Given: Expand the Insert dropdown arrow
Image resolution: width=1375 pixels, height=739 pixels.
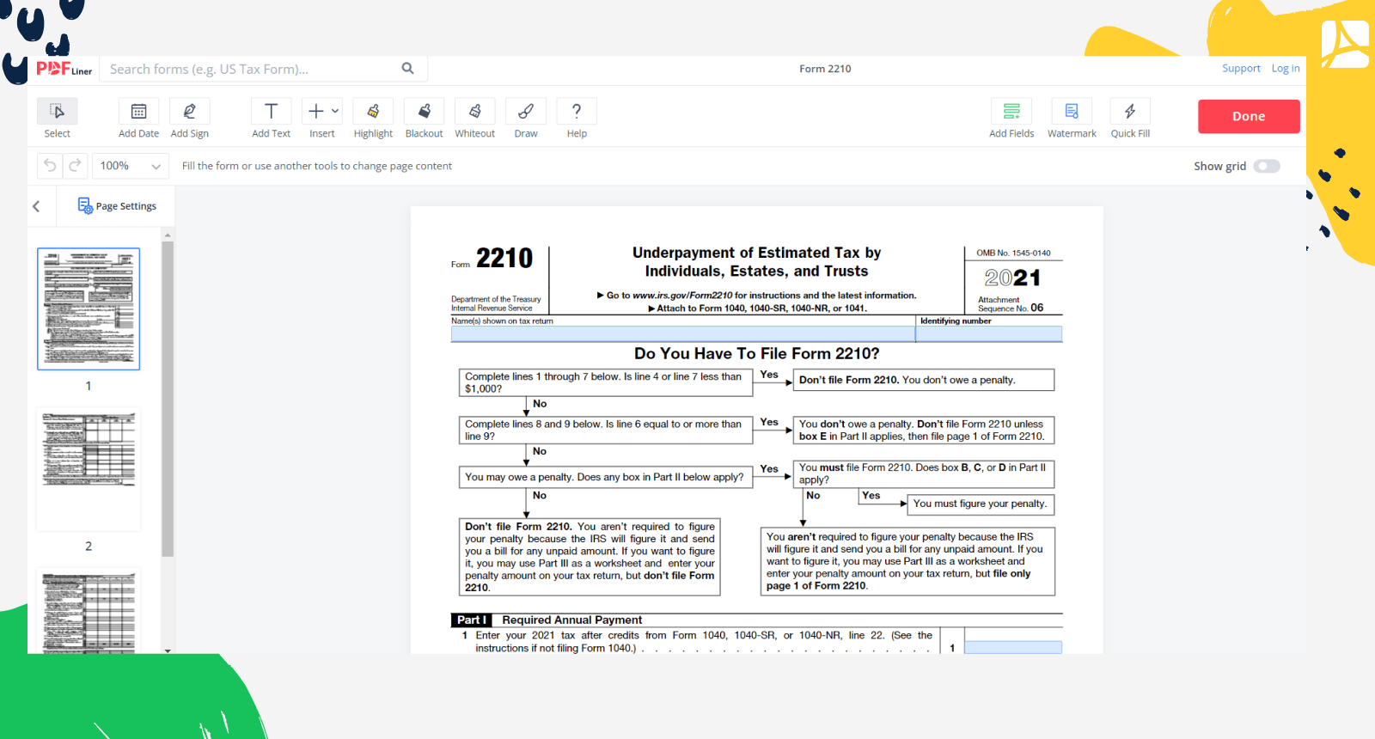Looking at the screenshot, I should 335,111.
